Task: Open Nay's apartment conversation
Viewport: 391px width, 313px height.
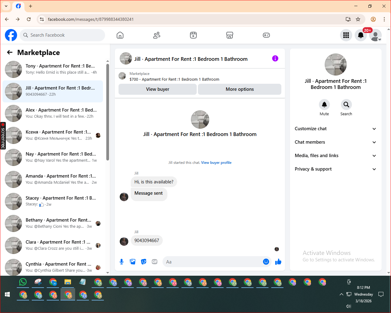Action: click(53, 157)
